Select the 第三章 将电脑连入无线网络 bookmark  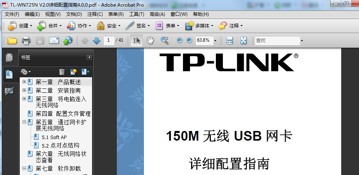click(x=61, y=102)
